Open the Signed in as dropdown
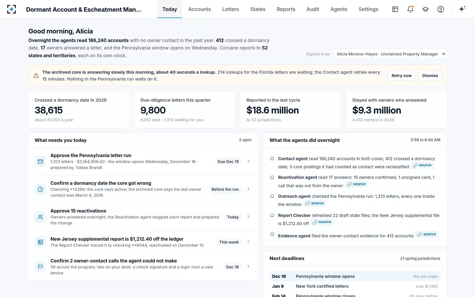The width and height of the screenshot is (475, 297). point(390,54)
